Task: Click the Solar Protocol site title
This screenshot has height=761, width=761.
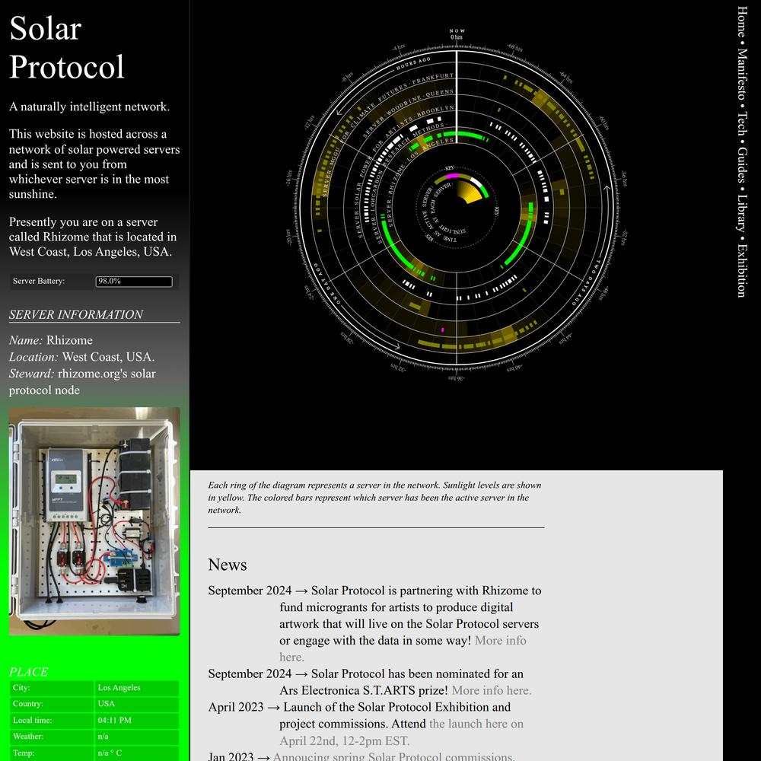Action: tap(66, 47)
